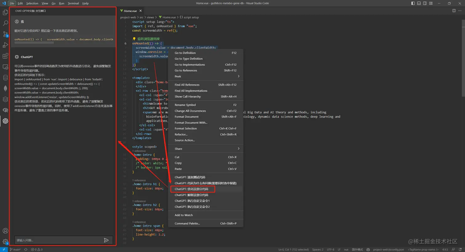Image resolution: width=465 pixels, height=252 pixels.
Task: Open the MongoDB leaf icon in activity bar
Action: pyautogui.click(x=5, y=88)
